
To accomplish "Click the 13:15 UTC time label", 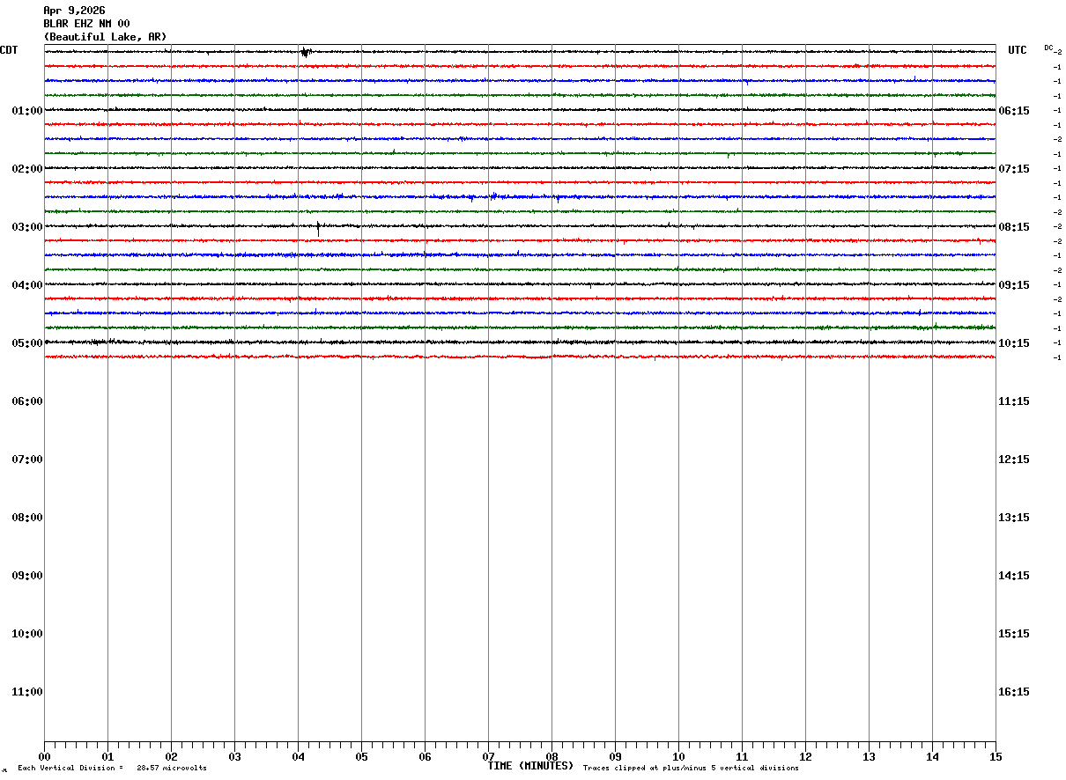I will (x=1013, y=518).
